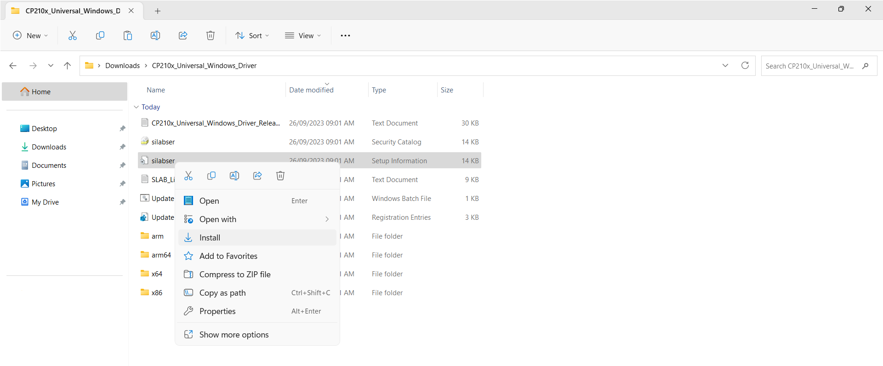Open the See more three-dots menu
Image resolution: width=883 pixels, height=366 pixels.
(x=345, y=35)
